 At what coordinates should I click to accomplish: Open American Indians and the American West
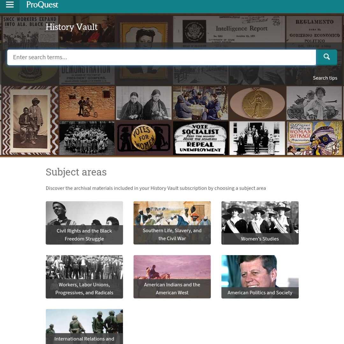(x=172, y=277)
